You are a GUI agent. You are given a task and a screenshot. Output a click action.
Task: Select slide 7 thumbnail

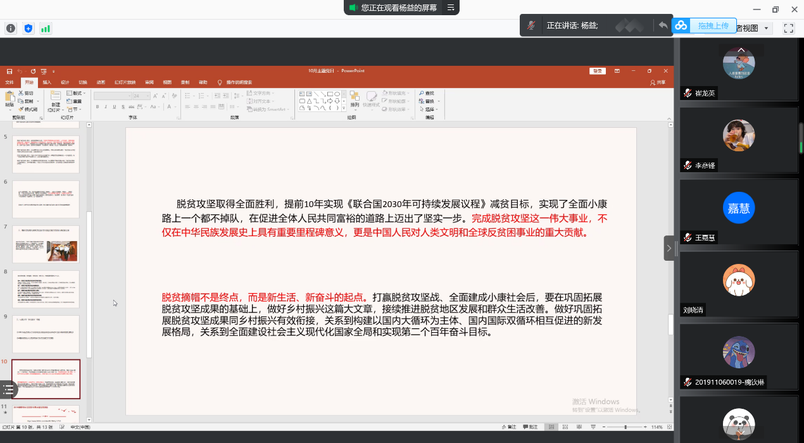coord(46,244)
